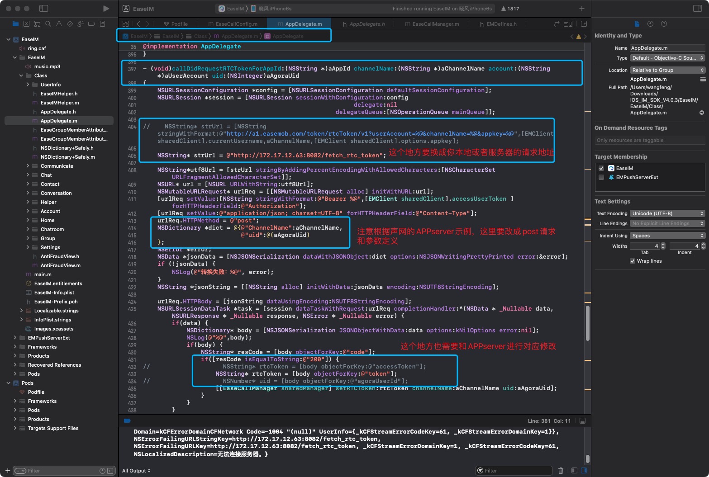The width and height of the screenshot is (709, 477).
Task: Collapse the Class group in navigator
Action: (21, 76)
